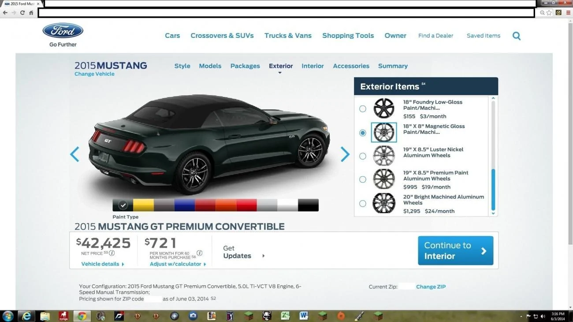Reload the page in the browser
This screenshot has width=573, height=322.
click(22, 13)
